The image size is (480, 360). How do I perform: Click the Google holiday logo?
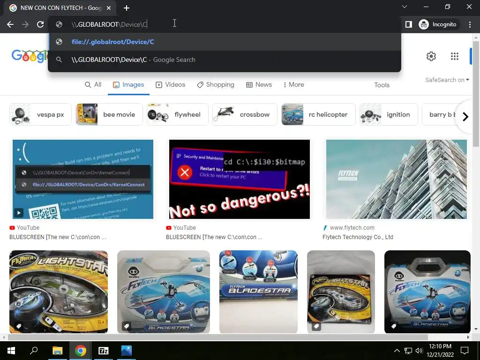30,56
